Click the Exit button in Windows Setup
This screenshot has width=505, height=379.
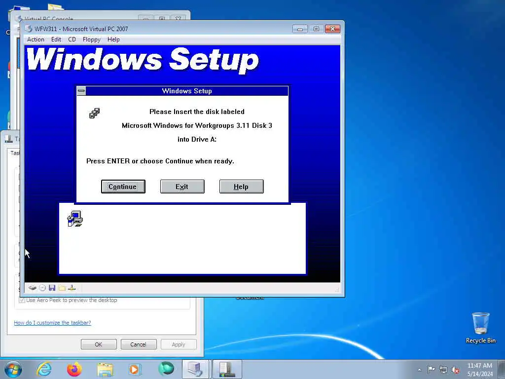(182, 187)
